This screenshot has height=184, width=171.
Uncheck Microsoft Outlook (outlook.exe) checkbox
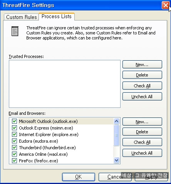[x=14, y=121]
